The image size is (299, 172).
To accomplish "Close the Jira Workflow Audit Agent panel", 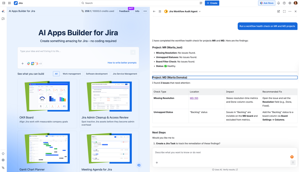I will point(296,11).
